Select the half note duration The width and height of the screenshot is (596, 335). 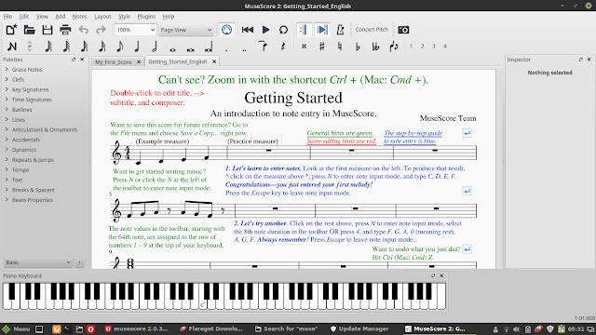pyautogui.click(x=155, y=47)
